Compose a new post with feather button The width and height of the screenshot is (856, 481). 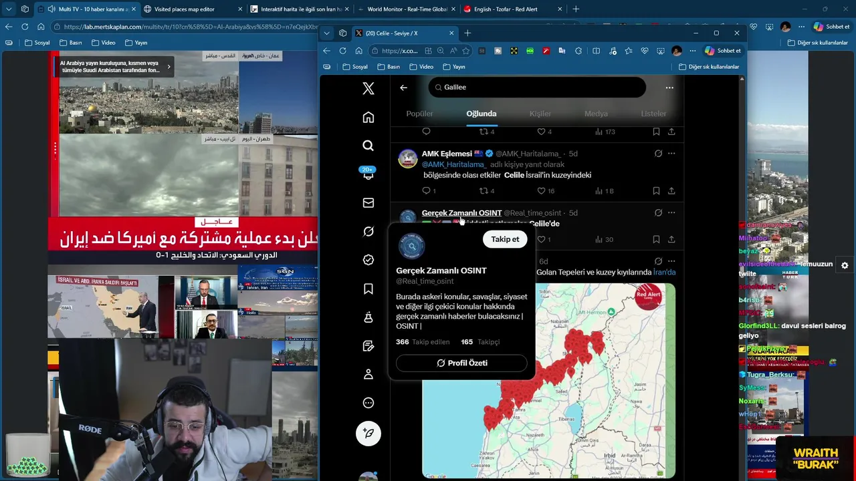click(368, 433)
